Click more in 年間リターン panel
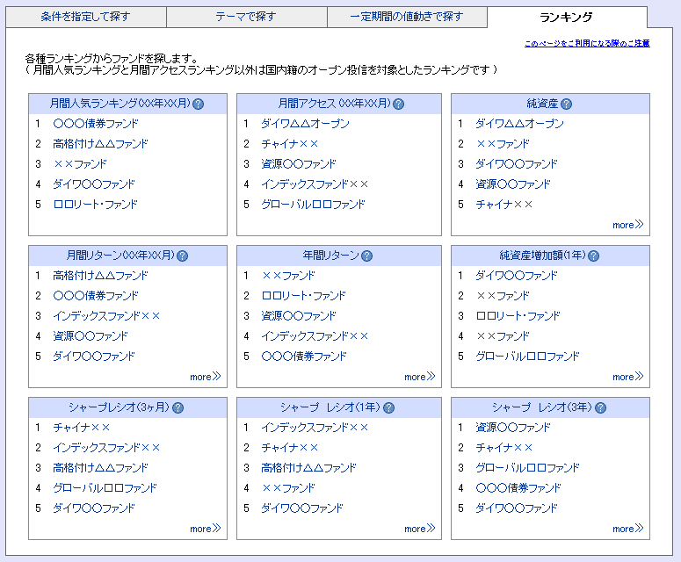The image size is (681, 562). point(419,377)
